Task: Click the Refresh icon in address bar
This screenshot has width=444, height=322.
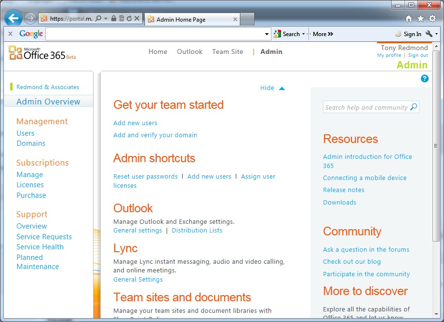Action: [x=129, y=19]
